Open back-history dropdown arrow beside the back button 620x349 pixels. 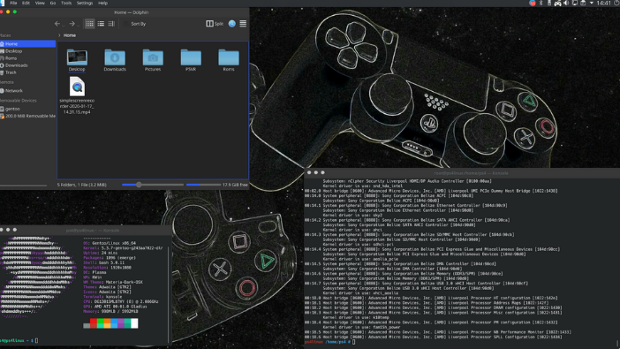pos(64,25)
